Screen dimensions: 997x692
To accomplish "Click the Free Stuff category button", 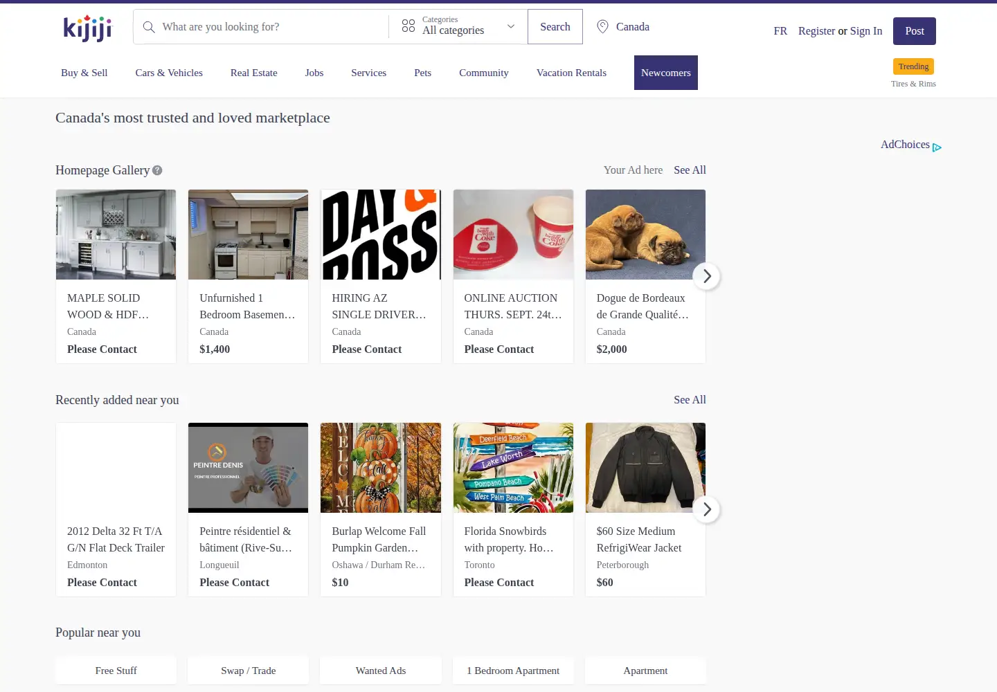I will (x=116, y=671).
